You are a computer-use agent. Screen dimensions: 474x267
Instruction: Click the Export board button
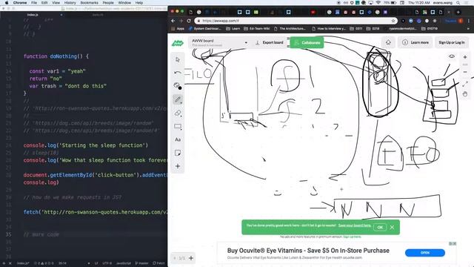(270, 43)
